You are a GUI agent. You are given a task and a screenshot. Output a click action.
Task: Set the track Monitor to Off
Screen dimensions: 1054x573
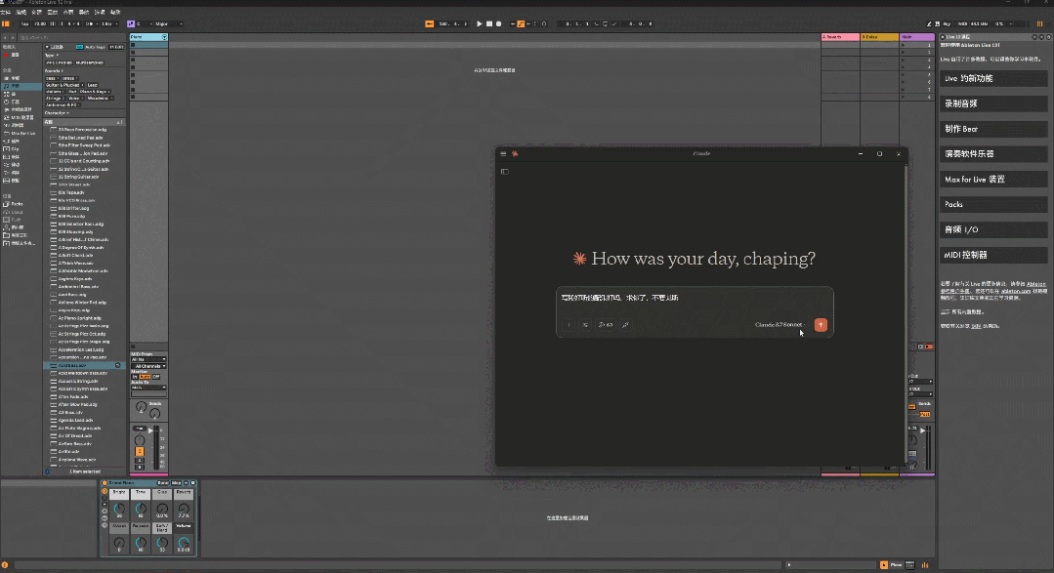tap(157, 376)
